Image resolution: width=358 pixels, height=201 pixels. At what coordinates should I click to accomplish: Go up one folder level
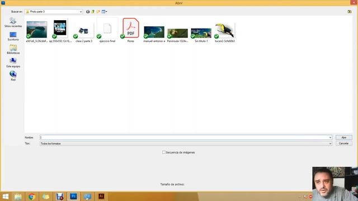[x=93, y=12]
